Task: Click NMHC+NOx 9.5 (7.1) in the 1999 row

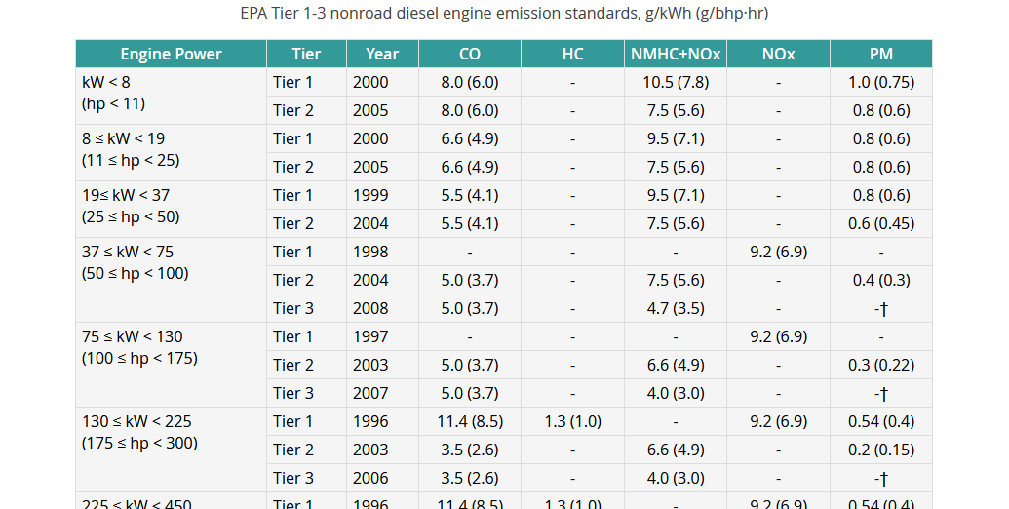Action: click(x=676, y=196)
